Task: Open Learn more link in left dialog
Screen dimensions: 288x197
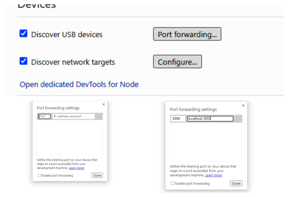Action: point(76,168)
